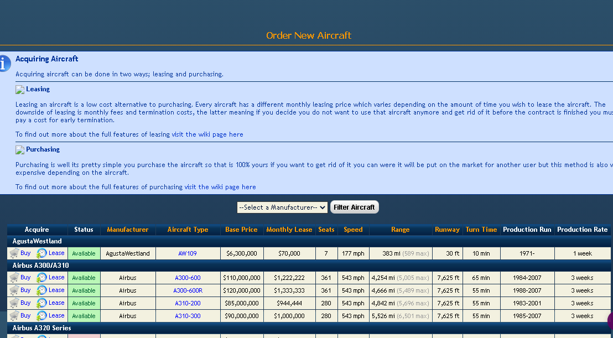Viewport: 613px width, 338px height.
Task: Click the lease clock icon in A310-200 row
Action: [x=41, y=303]
